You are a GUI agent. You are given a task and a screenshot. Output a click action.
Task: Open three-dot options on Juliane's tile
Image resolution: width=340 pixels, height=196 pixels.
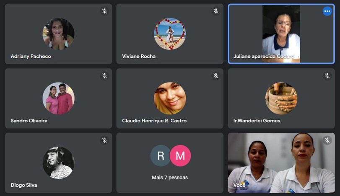(x=327, y=11)
